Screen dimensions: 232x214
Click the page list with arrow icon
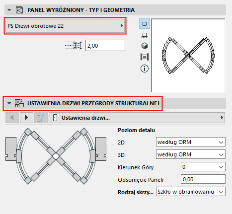point(41,118)
